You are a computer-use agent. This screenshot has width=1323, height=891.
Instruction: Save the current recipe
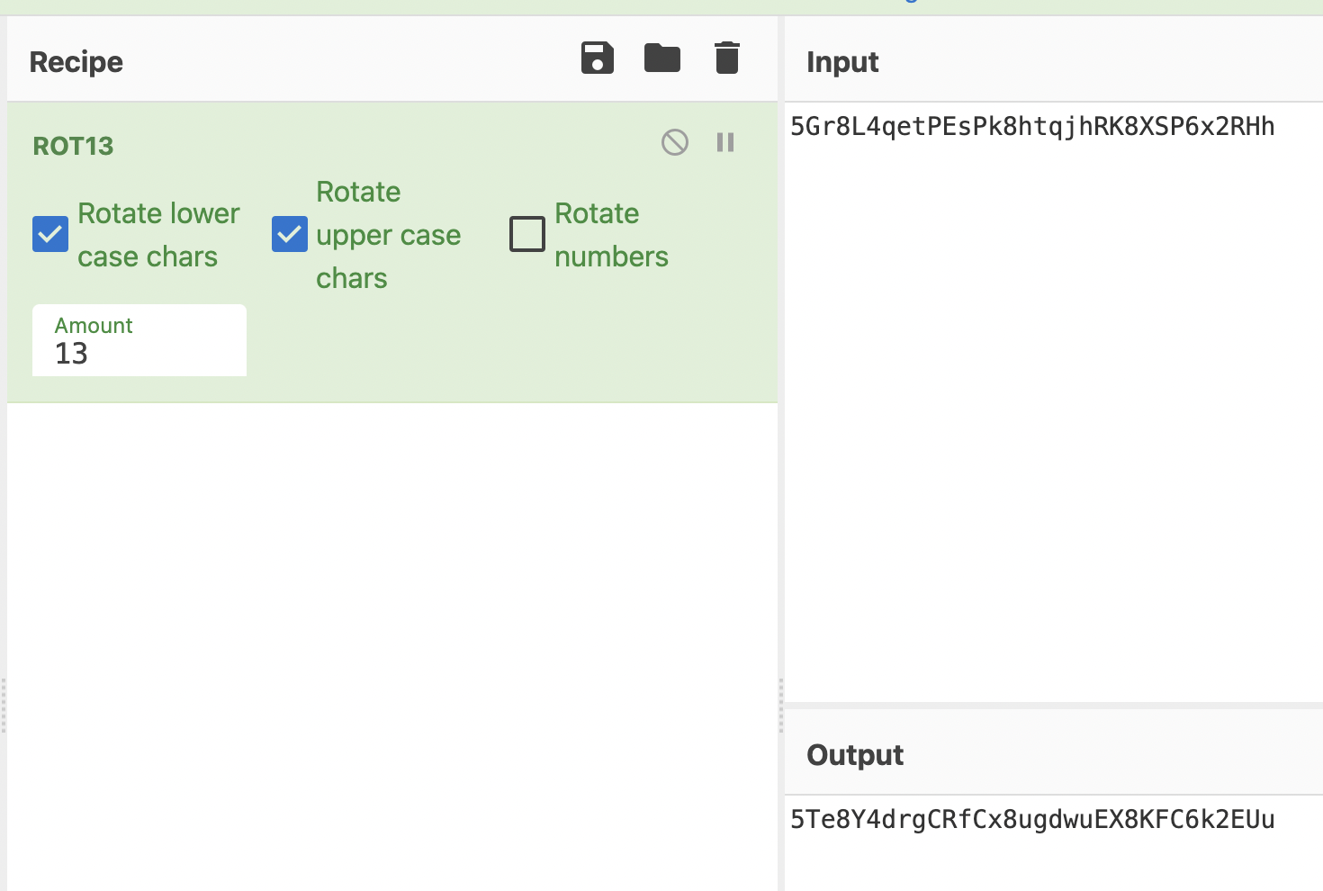pyautogui.click(x=597, y=58)
